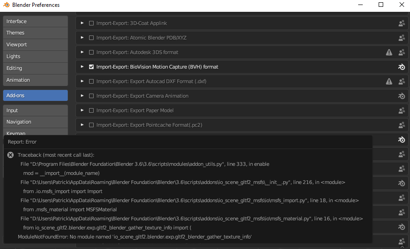Click the Blender logo in the title bar
Image resolution: width=410 pixels, height=249 pixels.
6,5
